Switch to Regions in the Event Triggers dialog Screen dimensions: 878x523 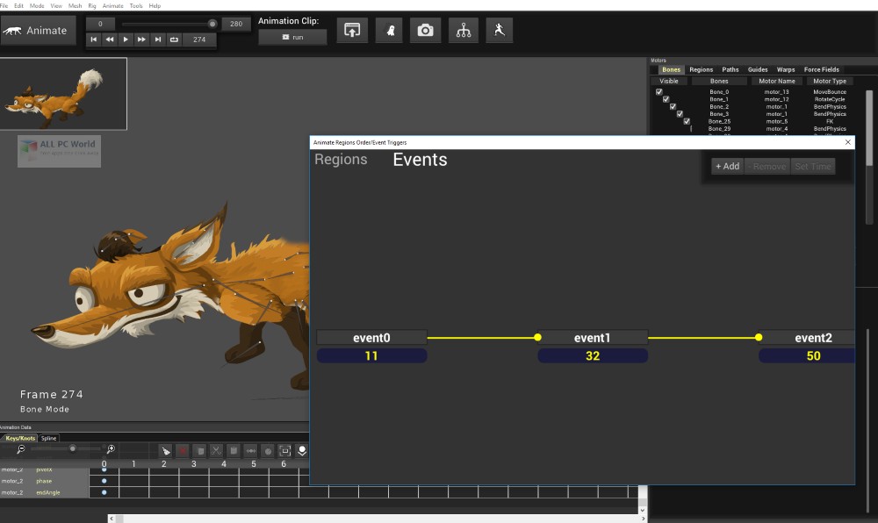pos(341,159)
